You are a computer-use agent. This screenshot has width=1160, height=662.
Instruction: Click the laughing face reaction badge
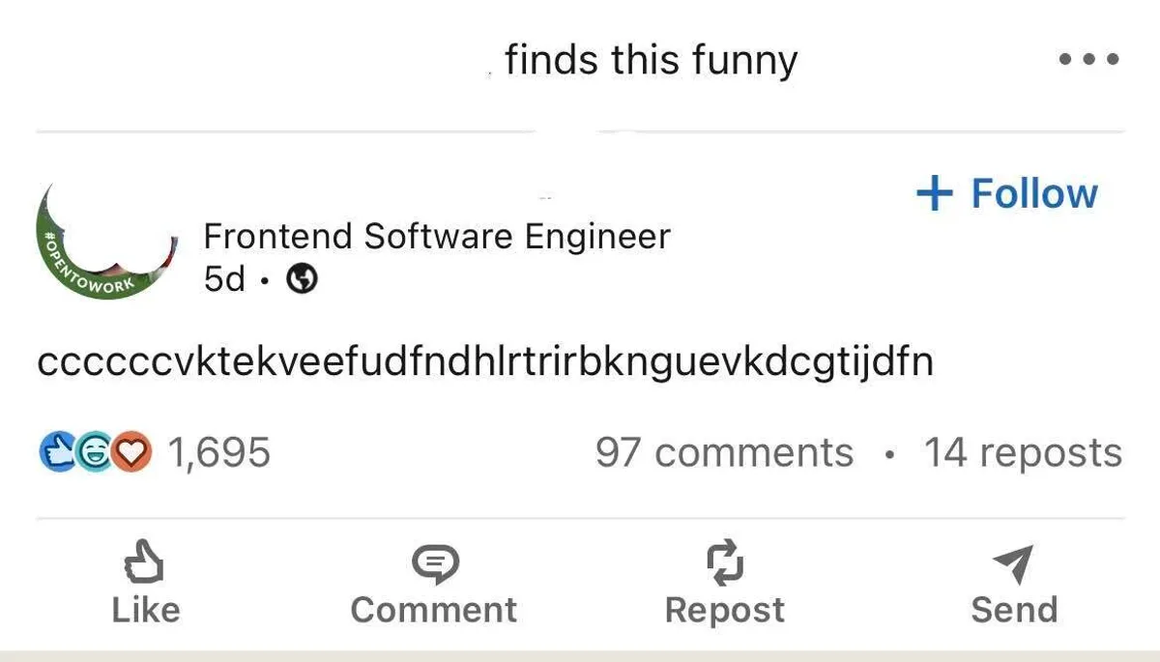click(94, 452)
